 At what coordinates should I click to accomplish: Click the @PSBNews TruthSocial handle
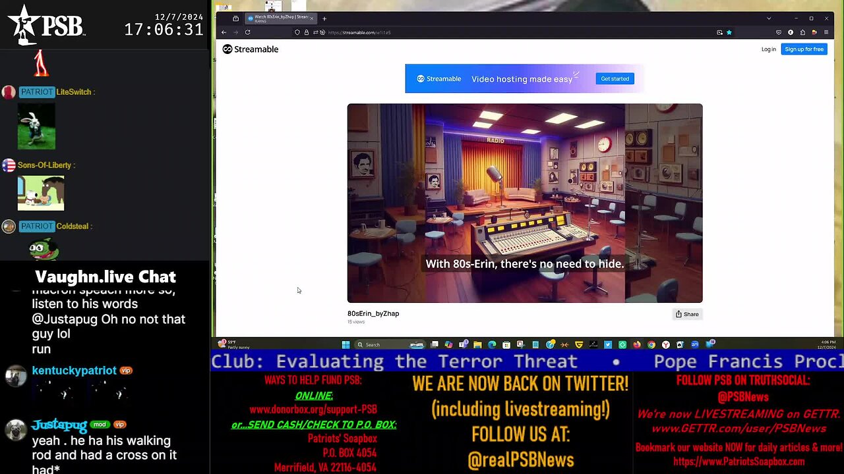pyautogui.click(x=743, y=397)
